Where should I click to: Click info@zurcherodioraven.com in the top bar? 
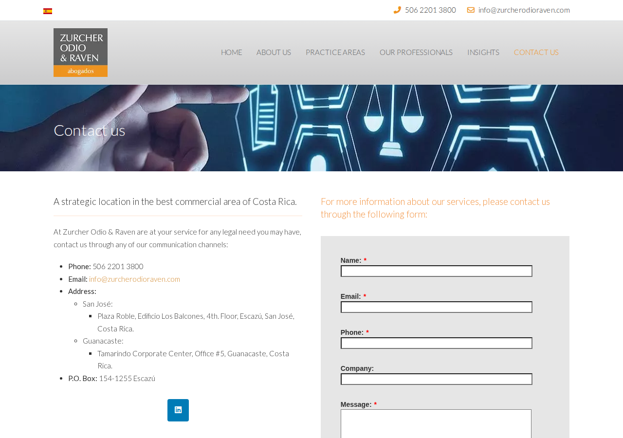(524, 10)
